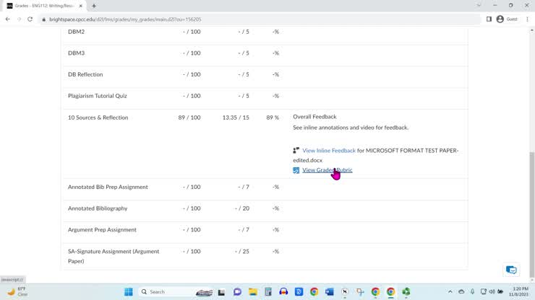Open Microsoft Word from the taskbar
Image resolution: width=535 pixels, height=300 pixels.
[x=330, y=292]
